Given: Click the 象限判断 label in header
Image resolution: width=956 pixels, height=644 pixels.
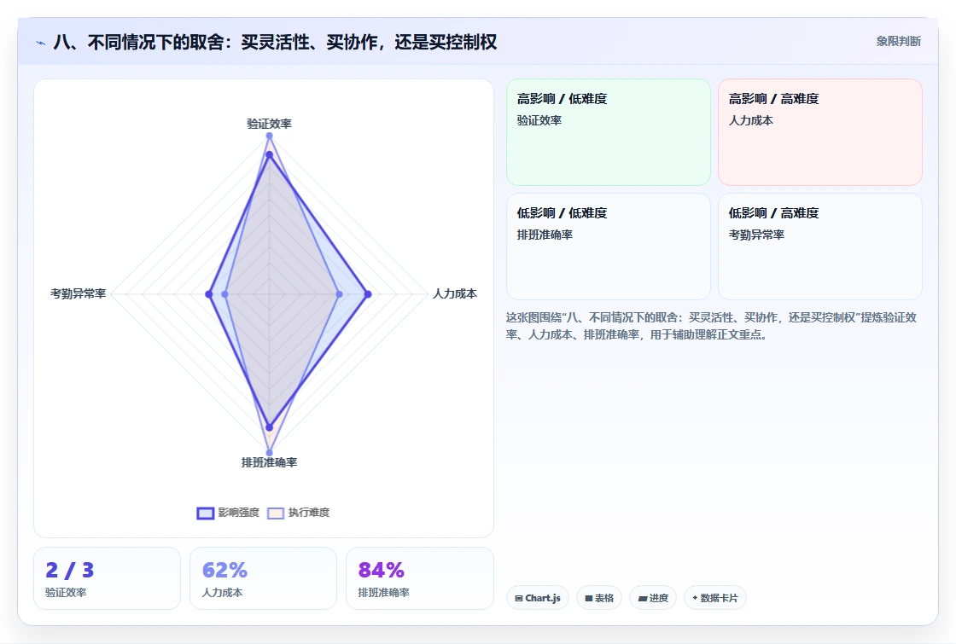Looking at the screenshot, I should pyautogui.click(x=898, y=42).
